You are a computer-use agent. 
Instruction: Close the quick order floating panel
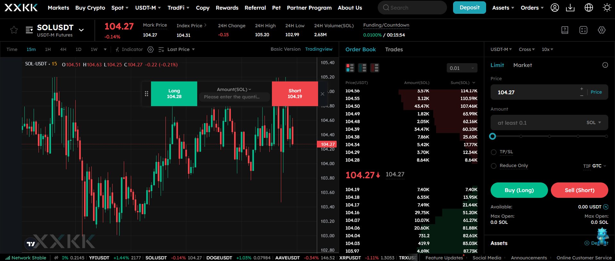(x=323, y=94)
